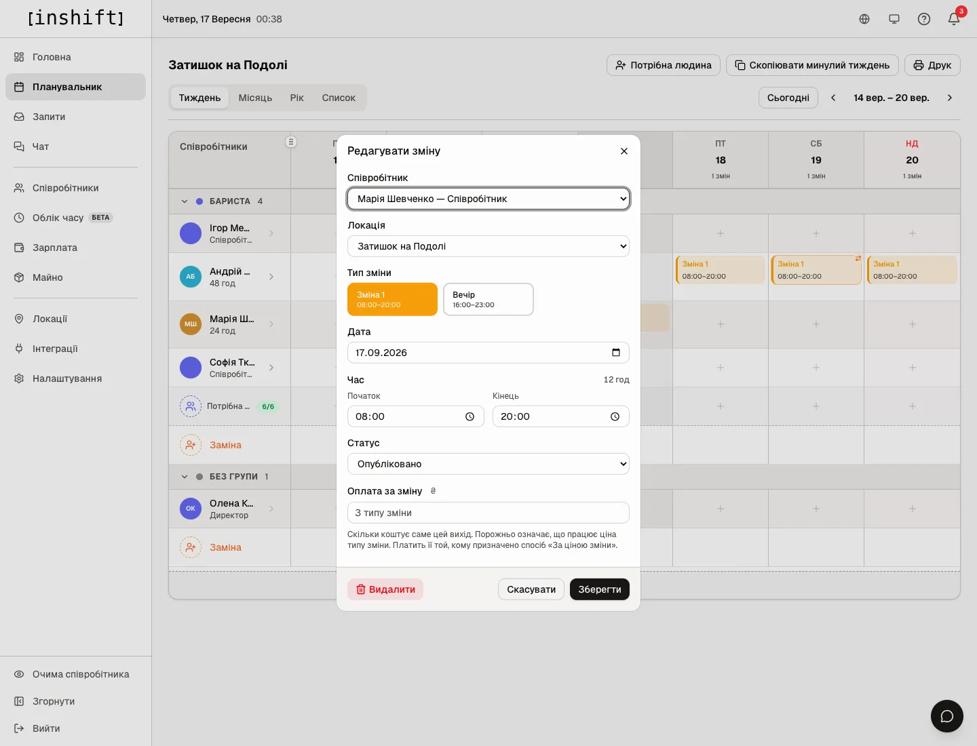The width and height of the screenshot is (977, 746).
Task: Open Запити in the sidebar
Action: 75,117
